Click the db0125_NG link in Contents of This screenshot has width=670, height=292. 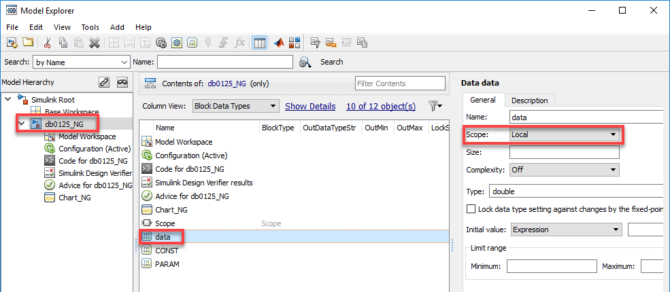pyautogui.click(x=227, y=84)
